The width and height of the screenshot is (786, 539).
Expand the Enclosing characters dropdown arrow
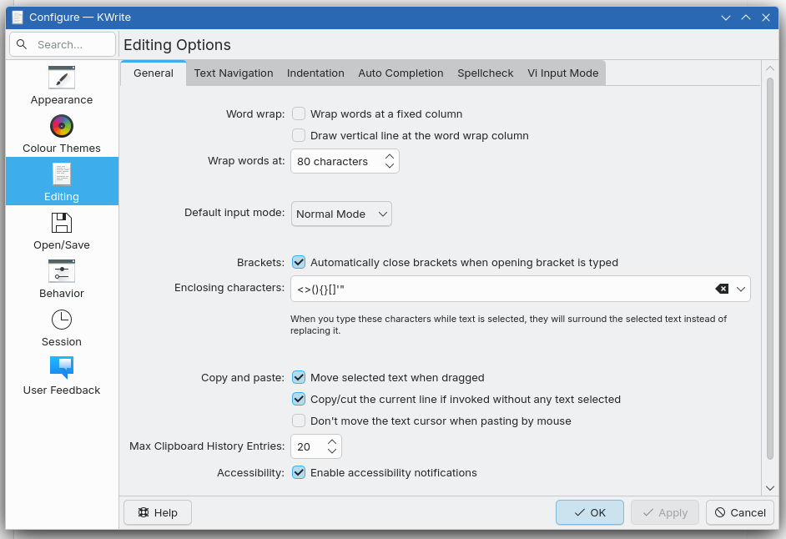tap(741, 289)
